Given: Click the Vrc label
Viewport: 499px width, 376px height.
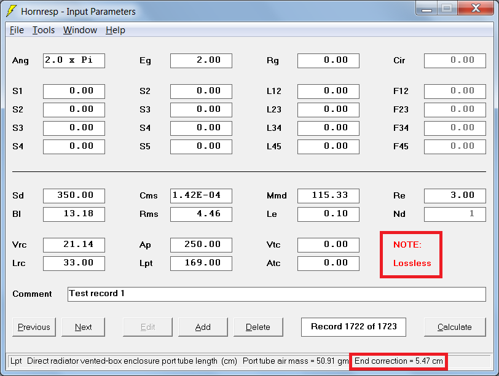Looking at the screenshot, I should [20, 245].
